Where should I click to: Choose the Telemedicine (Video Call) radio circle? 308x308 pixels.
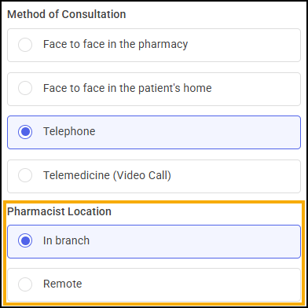(25, 175)
